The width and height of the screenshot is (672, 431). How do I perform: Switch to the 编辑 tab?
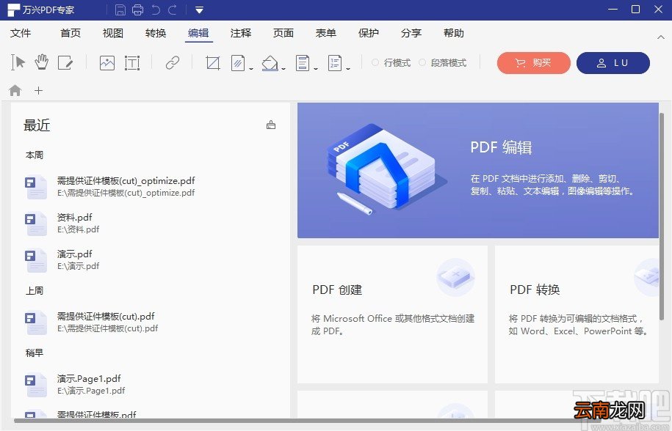(x=198, y=33)
